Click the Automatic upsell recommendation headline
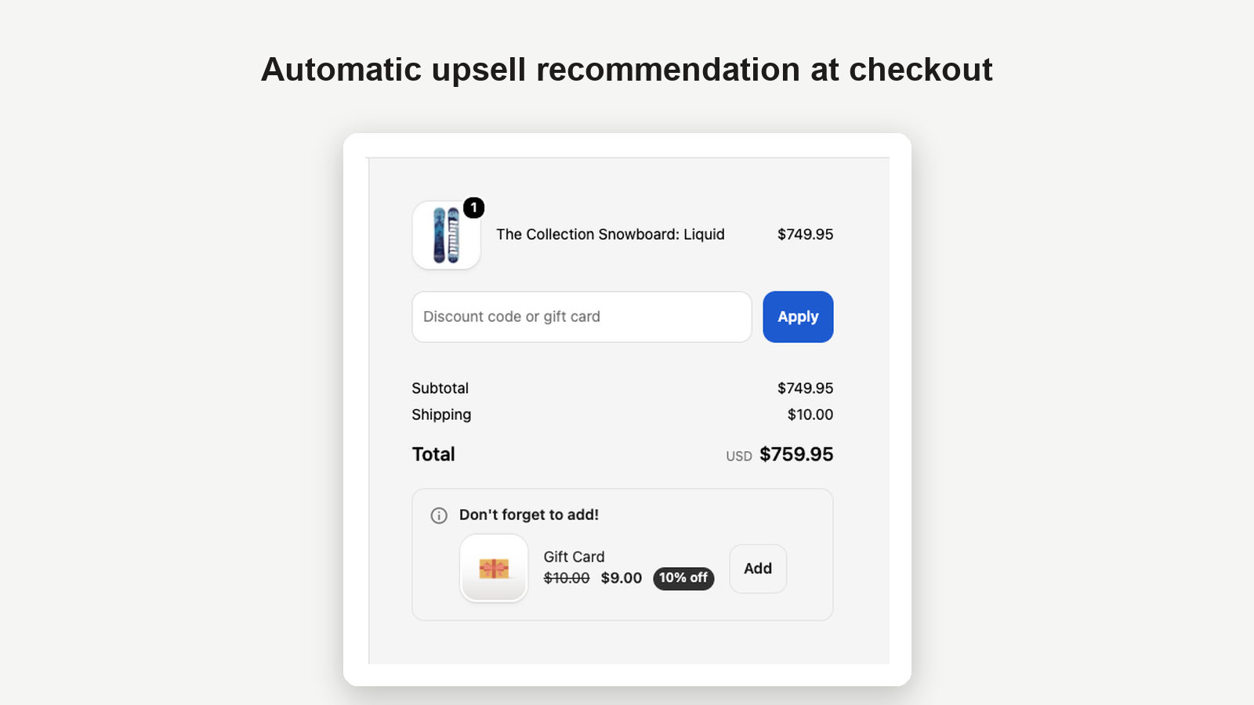The image size is (1254, 705). coord(627,70)
